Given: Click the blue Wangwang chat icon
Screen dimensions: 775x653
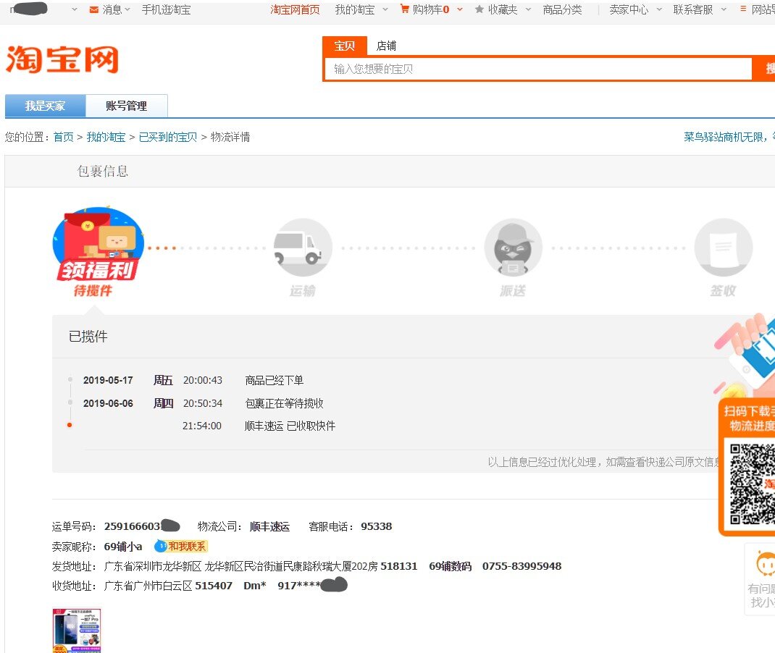Looking at the screenshot, I should click(x=160, y=546).
